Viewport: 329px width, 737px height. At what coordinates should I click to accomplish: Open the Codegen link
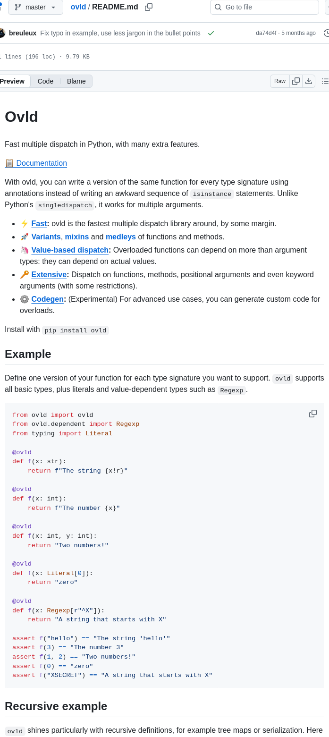click(47, 299)
